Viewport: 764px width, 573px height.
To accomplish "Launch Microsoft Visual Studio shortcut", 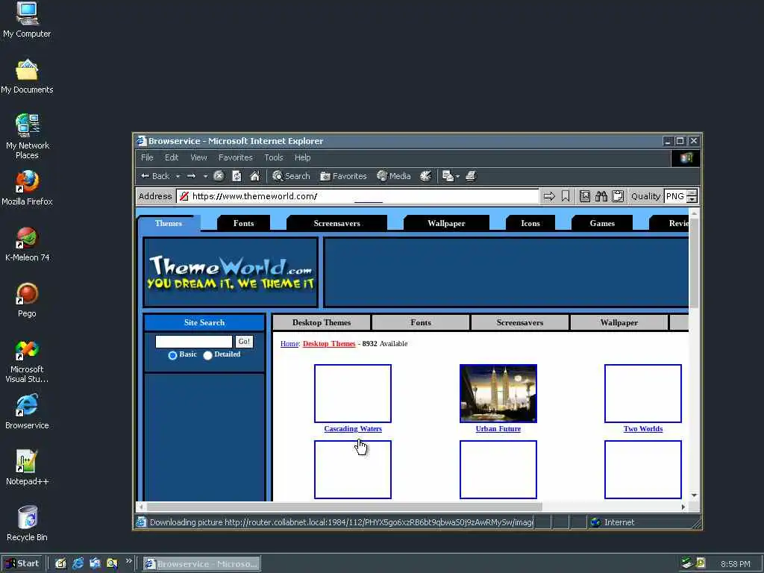I will [27, 361].
